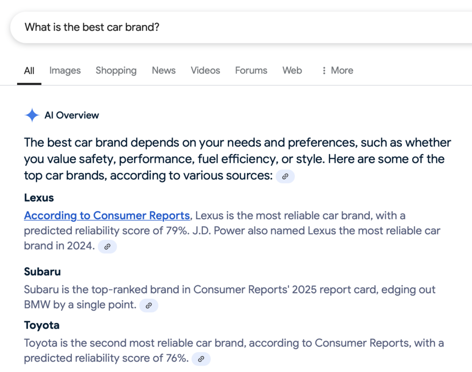This screenshot has width=472, height=372.
Task: Click the AI Overview label
Action: tap(71, 115)
